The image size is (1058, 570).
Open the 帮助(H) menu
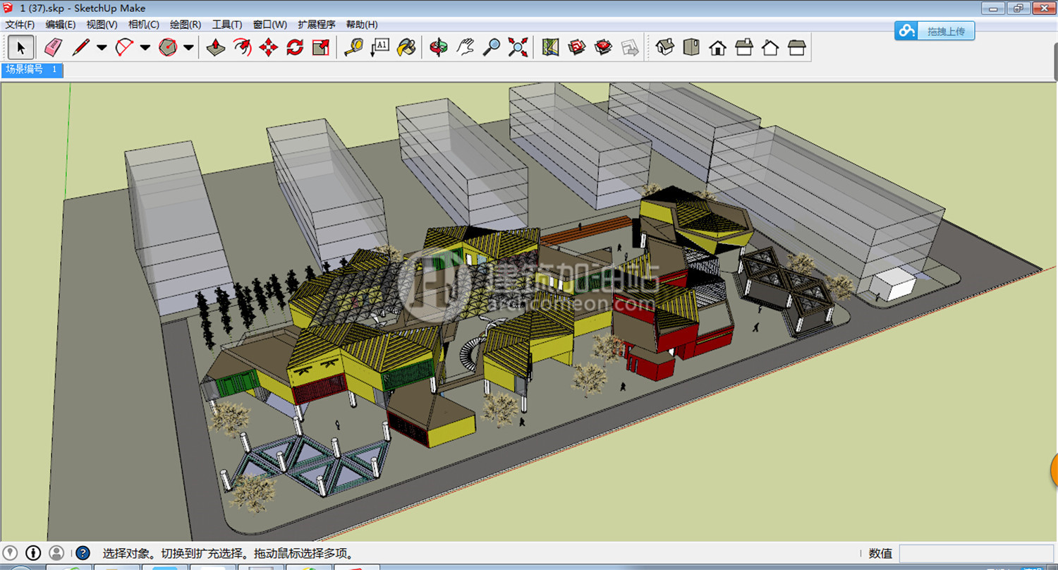click(362, 24)
